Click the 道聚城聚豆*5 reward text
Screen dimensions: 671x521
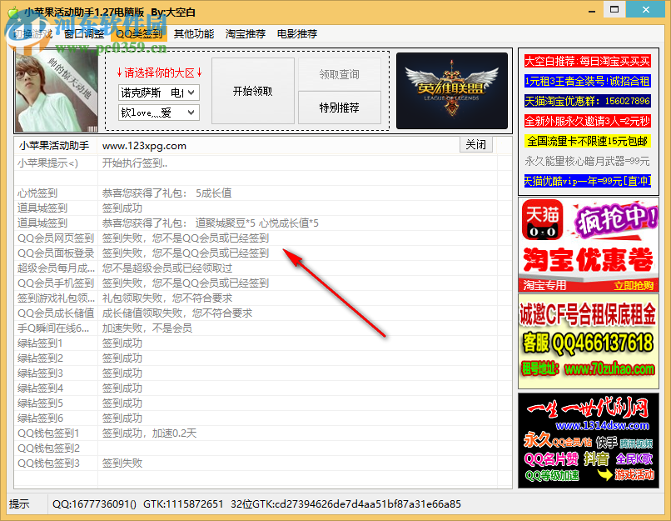click(226, 223)
